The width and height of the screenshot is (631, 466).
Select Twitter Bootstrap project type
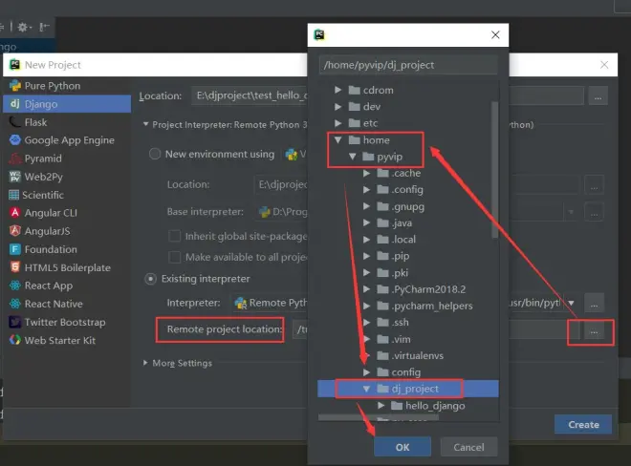(x=65, y=322)
